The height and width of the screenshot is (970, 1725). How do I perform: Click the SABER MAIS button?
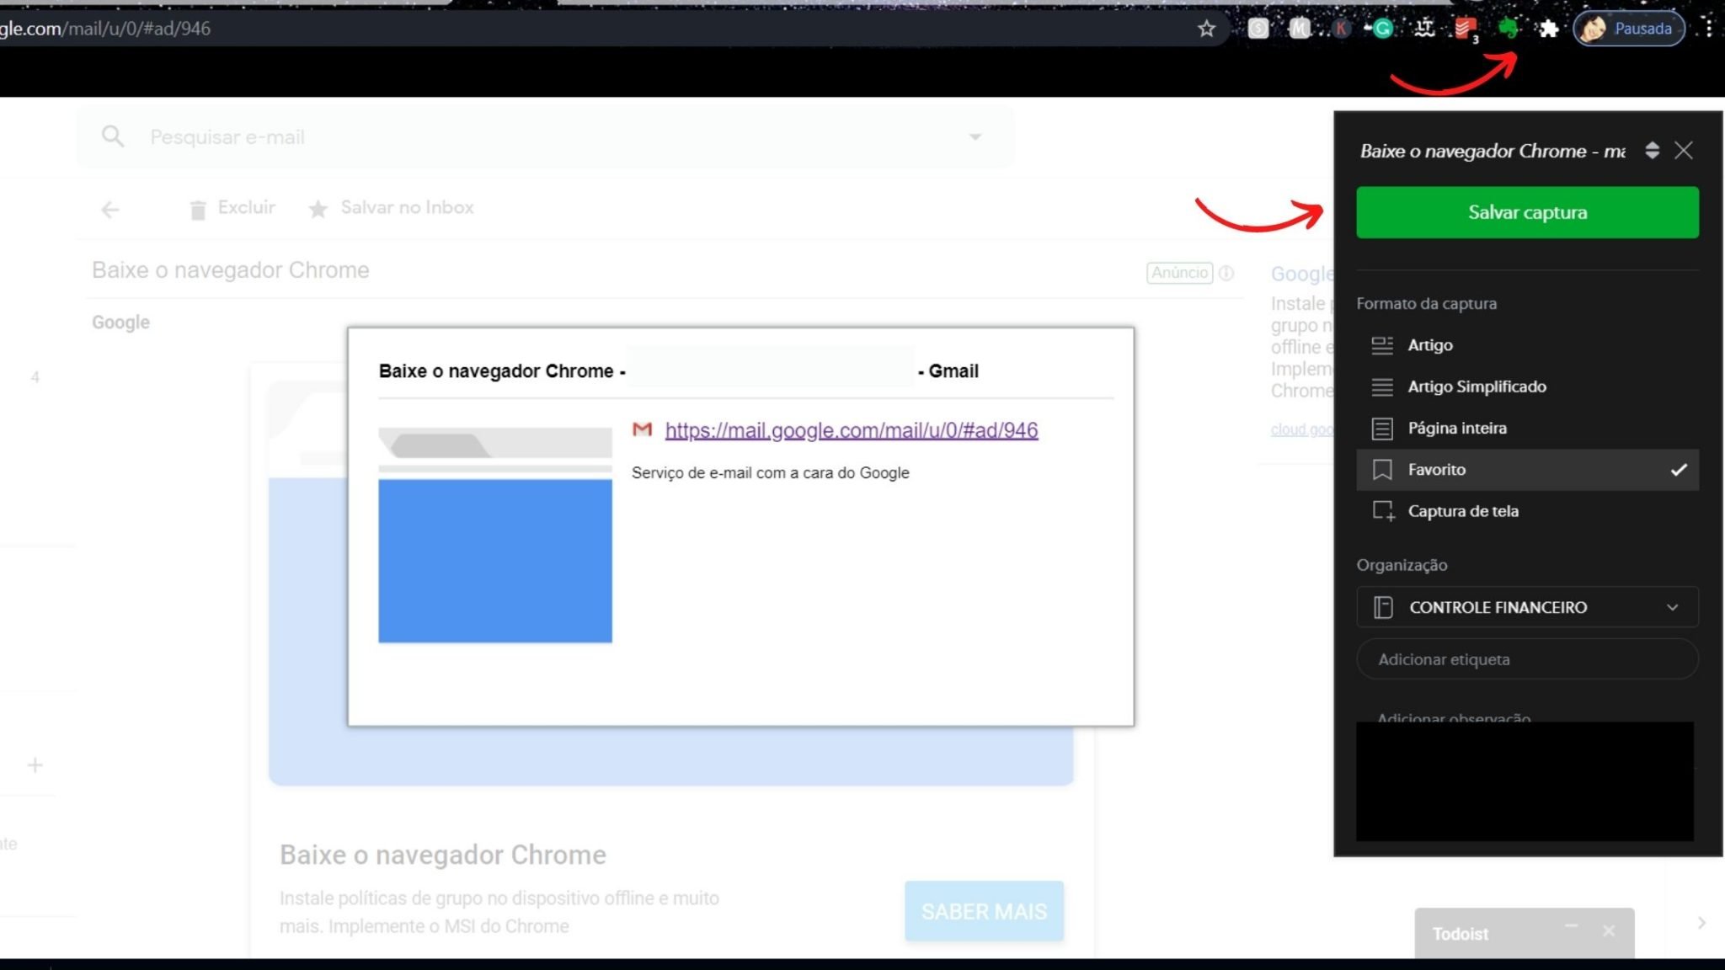coord(984,911)
